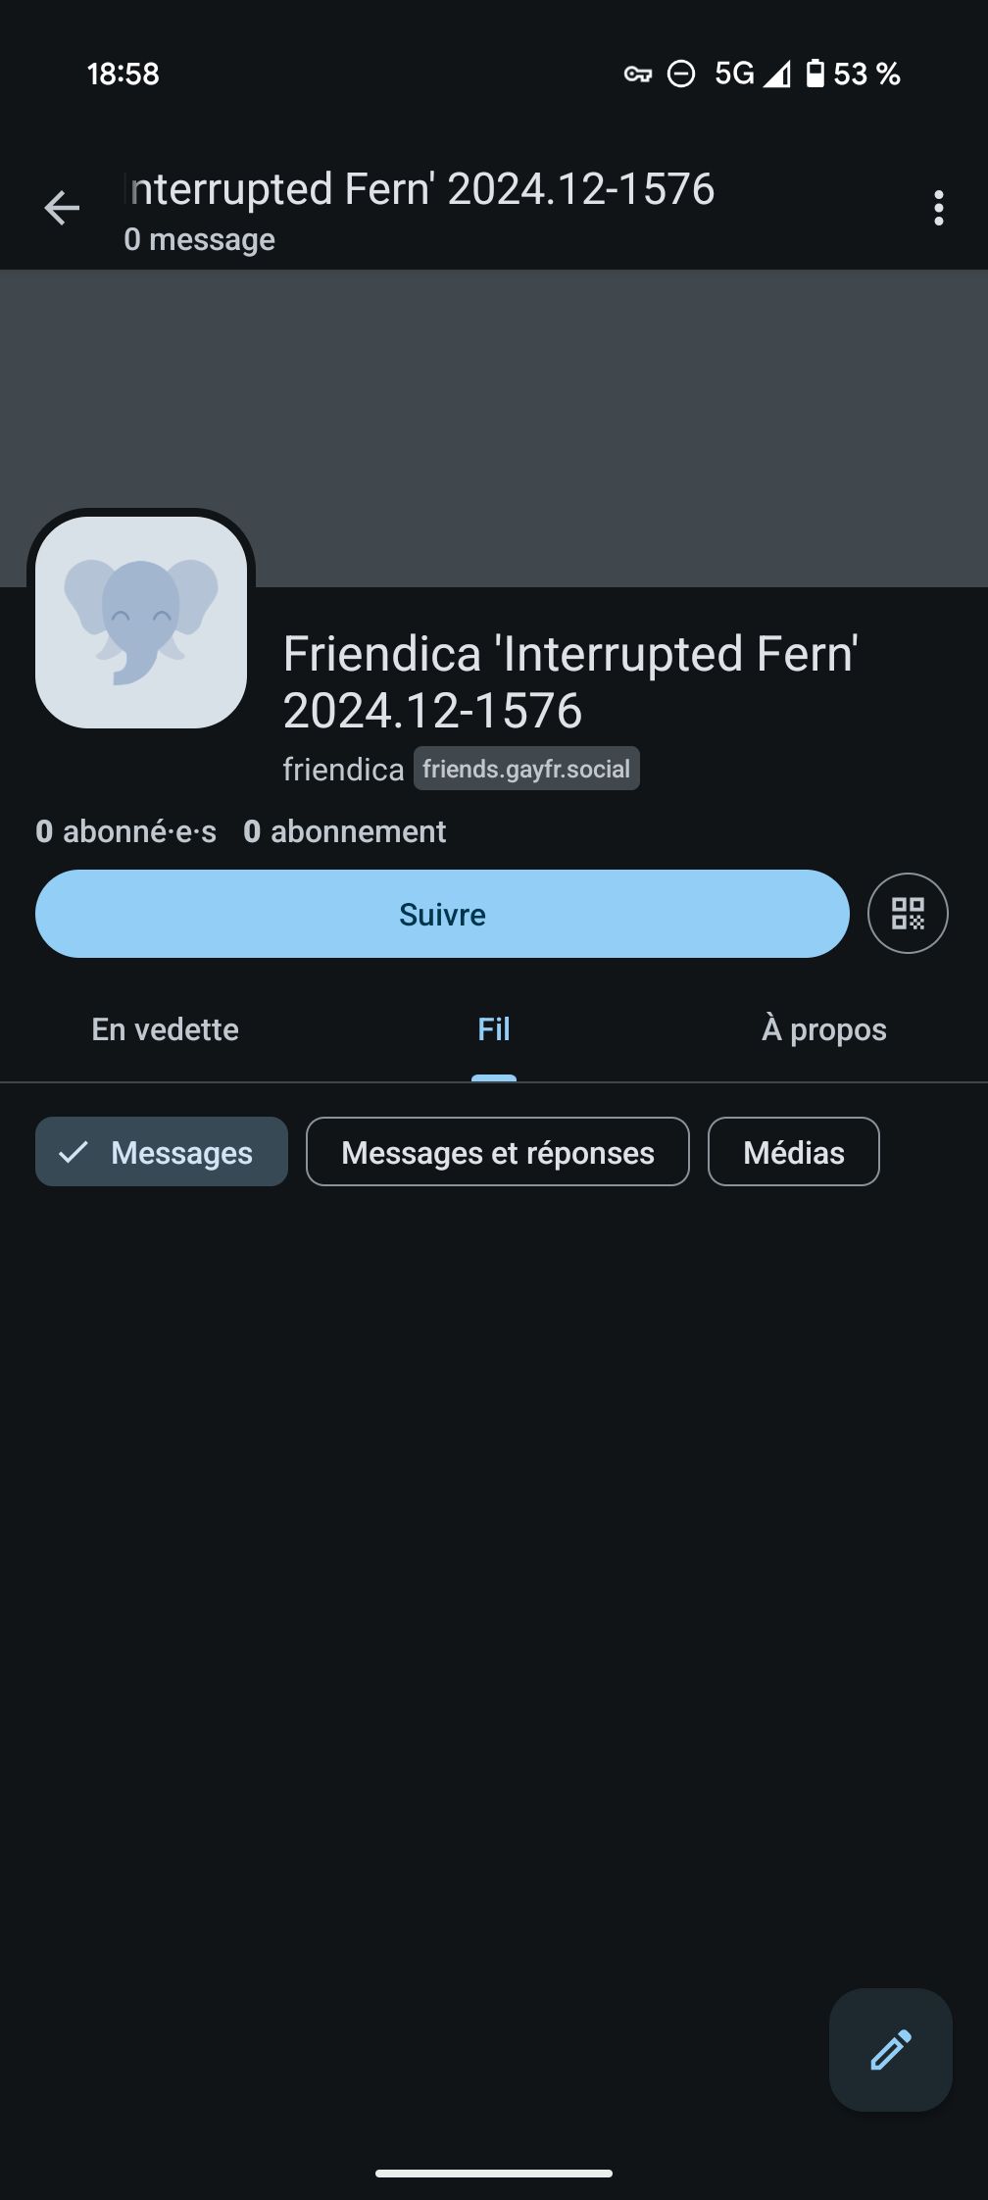Viewport: 988px width, 2200px height.
Task: Tap the friends.gayfr.social domain badge
Action: click(526, 769)
